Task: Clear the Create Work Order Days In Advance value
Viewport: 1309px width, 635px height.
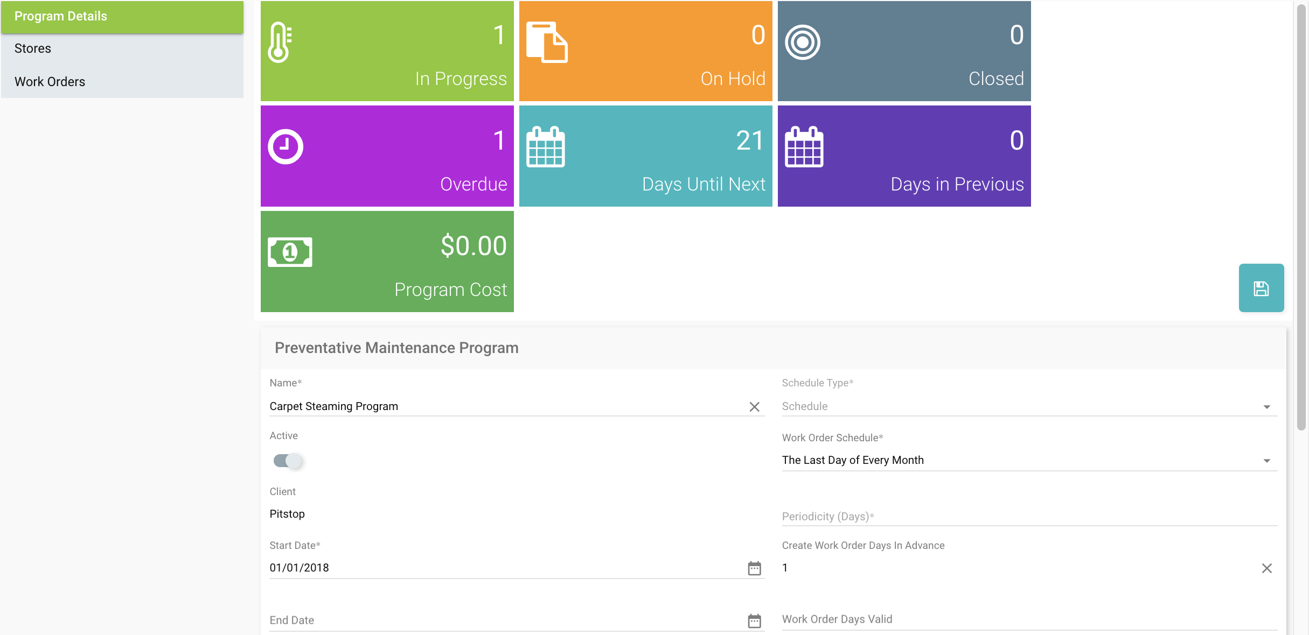Action: [1267, 568]
